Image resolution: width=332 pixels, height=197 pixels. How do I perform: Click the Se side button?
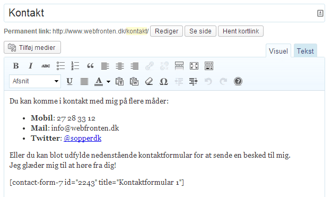200,31
